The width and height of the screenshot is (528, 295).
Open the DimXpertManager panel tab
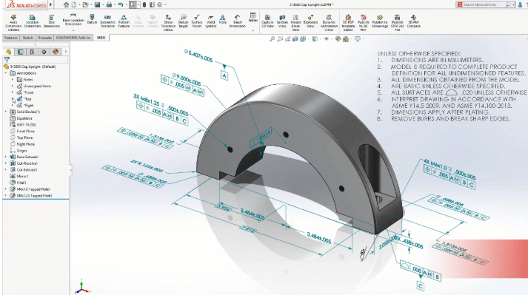[x=44, y=52]
